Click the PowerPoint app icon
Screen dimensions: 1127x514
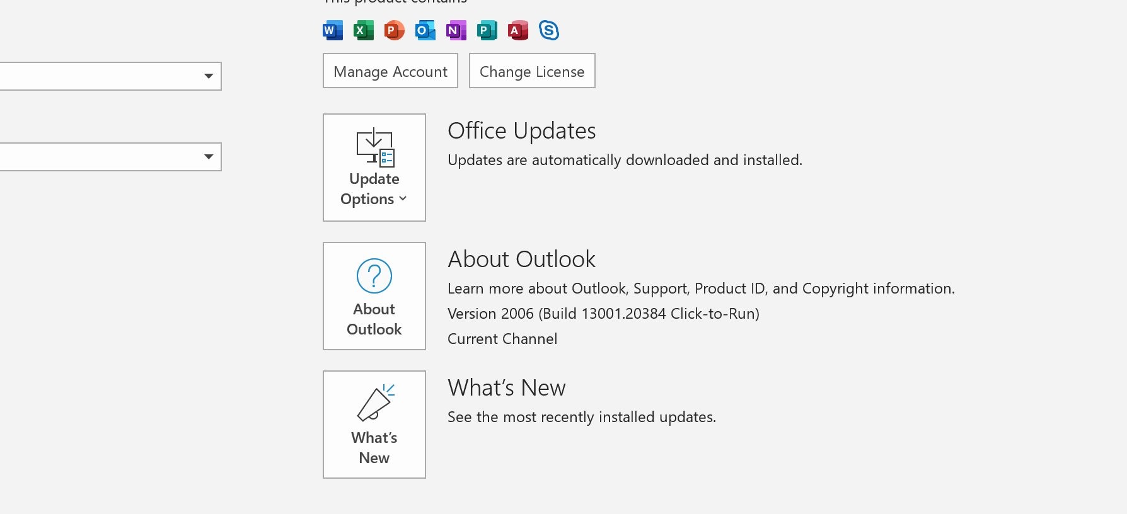click(x=394, y=30)
